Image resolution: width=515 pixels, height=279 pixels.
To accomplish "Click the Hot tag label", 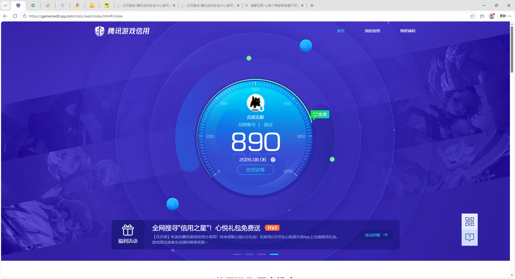I will (x=272, y=228).
